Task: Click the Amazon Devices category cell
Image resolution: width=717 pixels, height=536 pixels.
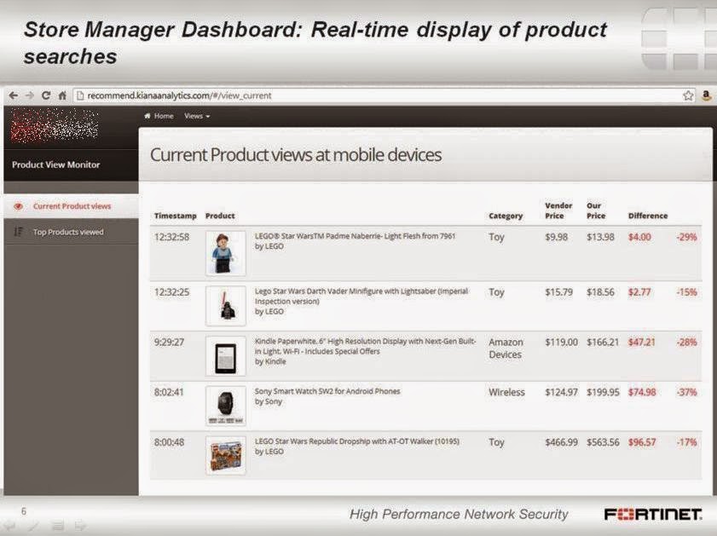Action: point(506,349)
